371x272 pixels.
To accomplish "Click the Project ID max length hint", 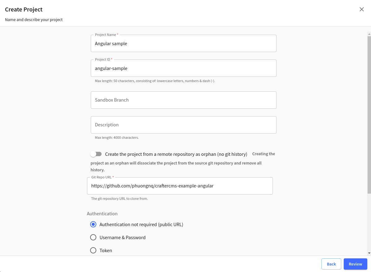I will pyautogui.click(x=155, y=81).
